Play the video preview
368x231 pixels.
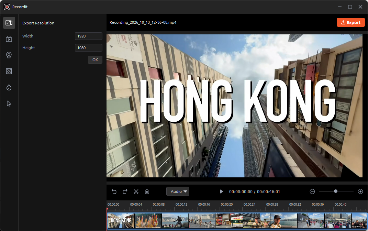click(222, 191)
